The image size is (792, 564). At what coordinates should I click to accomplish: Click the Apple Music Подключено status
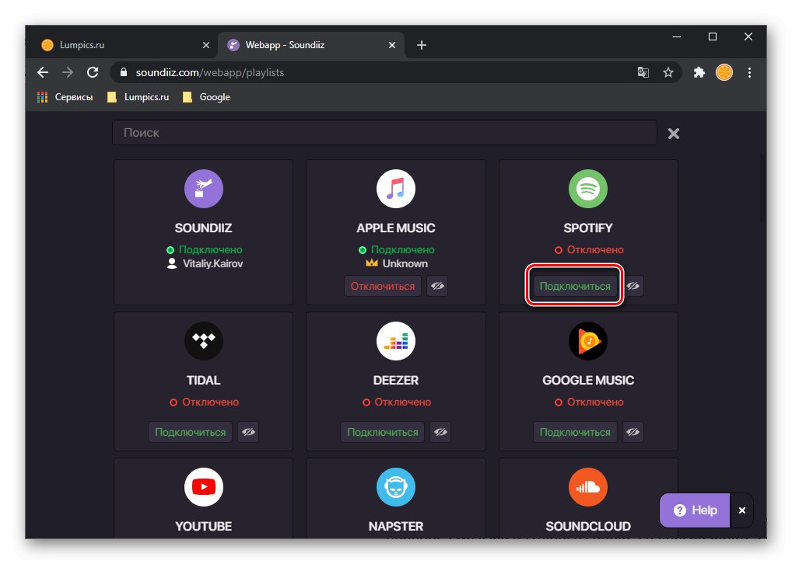[397, 249]
